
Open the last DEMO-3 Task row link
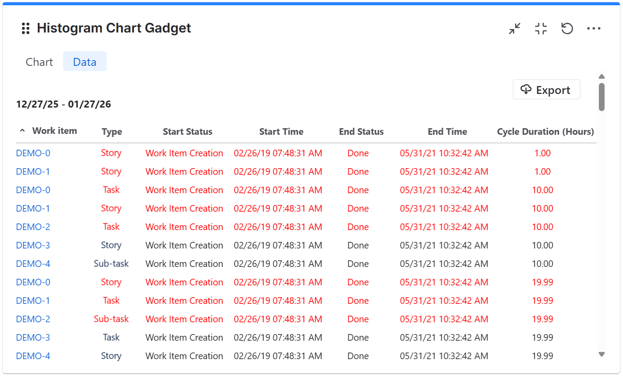[x=33, y=337]
